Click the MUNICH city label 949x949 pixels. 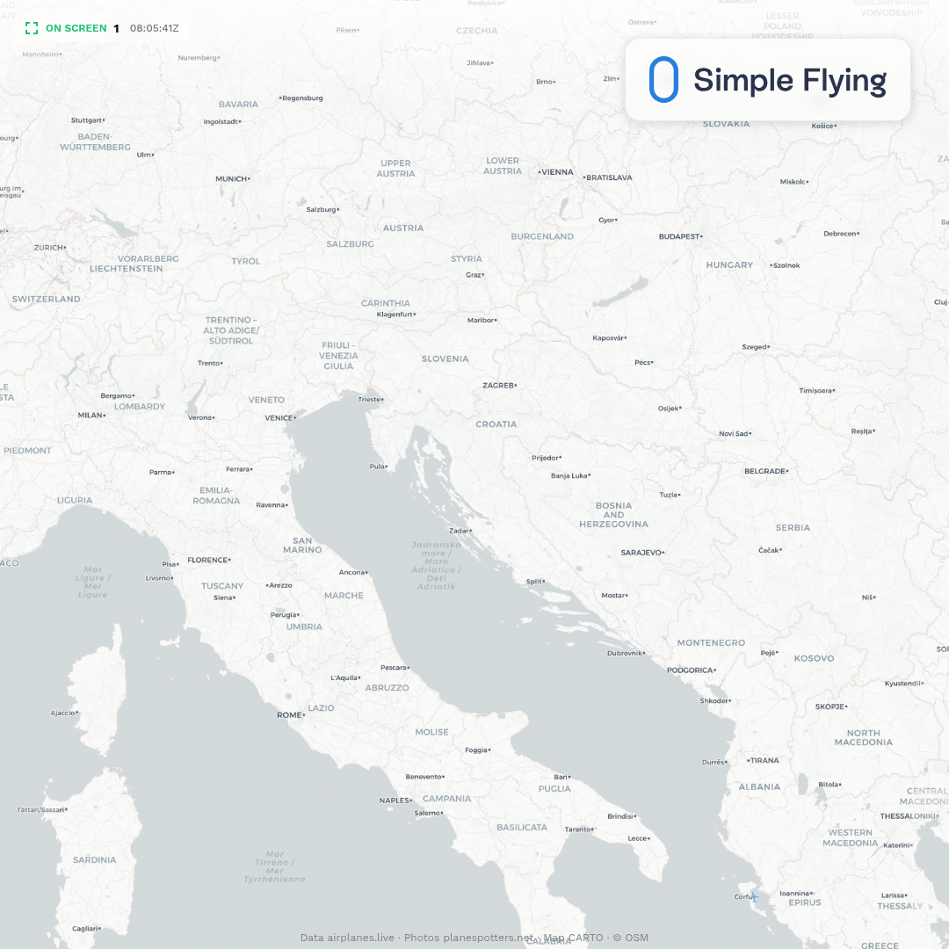click(x=232, y=179)
